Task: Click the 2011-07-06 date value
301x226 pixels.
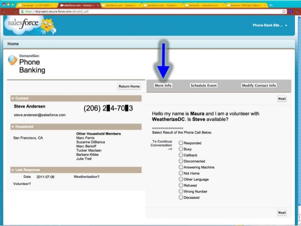Action: coord(45,177)
